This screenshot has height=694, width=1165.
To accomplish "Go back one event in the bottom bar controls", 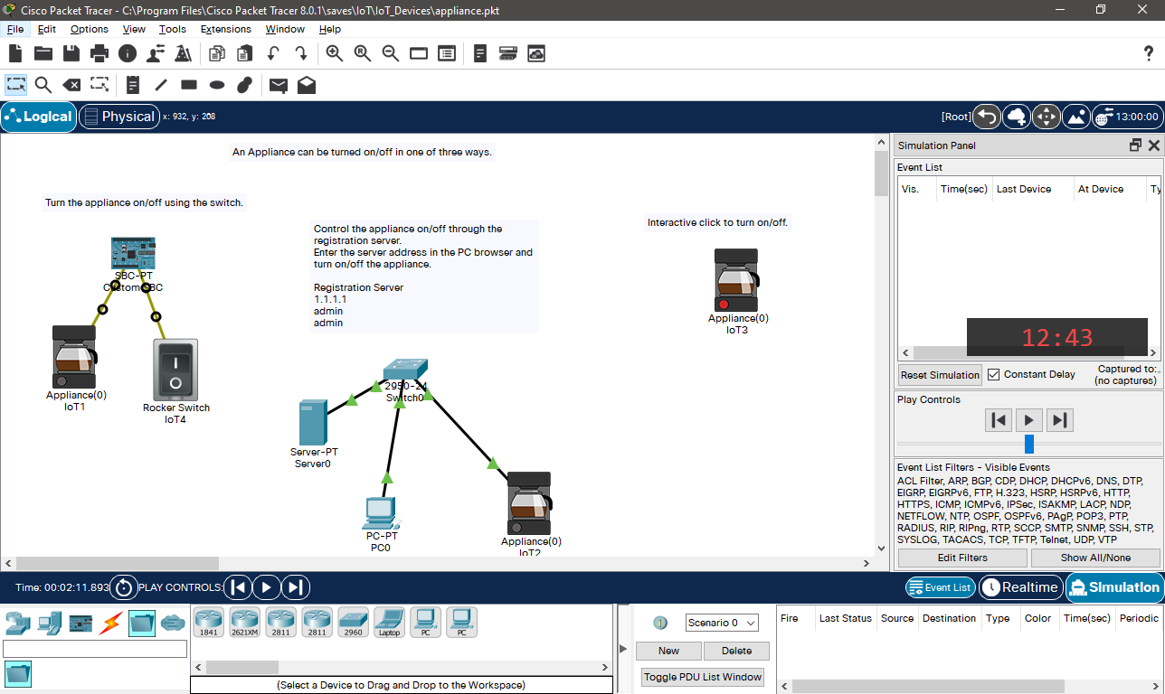I will click(237, 587).
